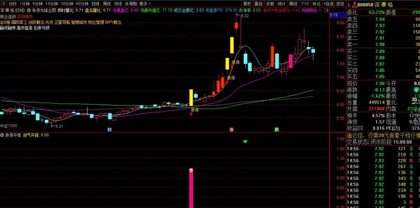Click the 多股 button
This screenshot has width=420, height=208.
[270, 4]
